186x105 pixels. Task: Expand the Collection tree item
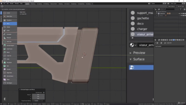[157, 14]
